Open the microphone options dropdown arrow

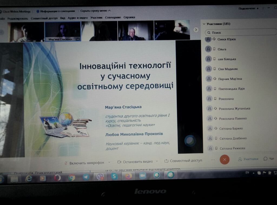(109, 162)
